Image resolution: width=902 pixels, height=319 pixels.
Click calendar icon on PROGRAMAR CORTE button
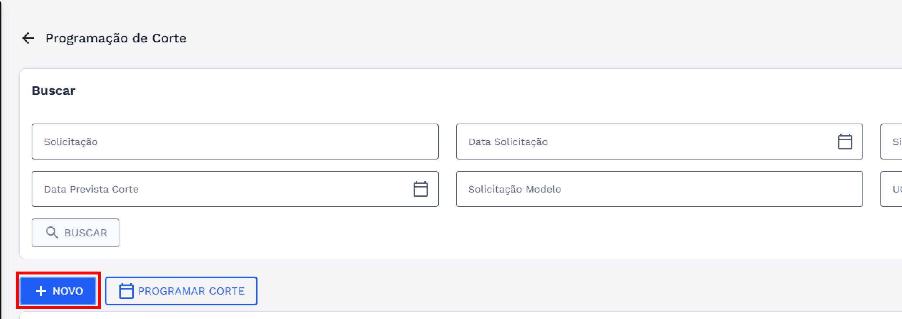coord(126,291)
